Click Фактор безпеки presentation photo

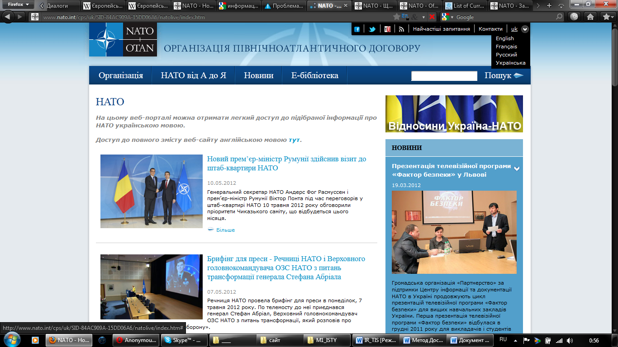(x=454, y=232)
